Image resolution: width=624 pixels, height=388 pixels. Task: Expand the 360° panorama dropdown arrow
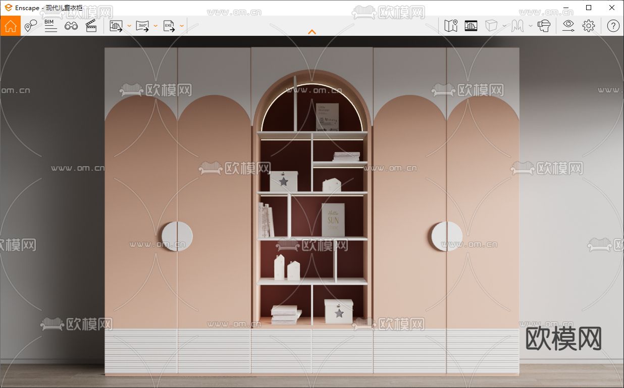pos(155,26)
